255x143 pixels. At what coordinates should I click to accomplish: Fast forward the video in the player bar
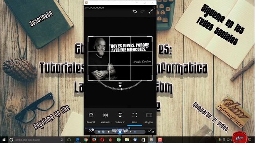pos(126,132)
